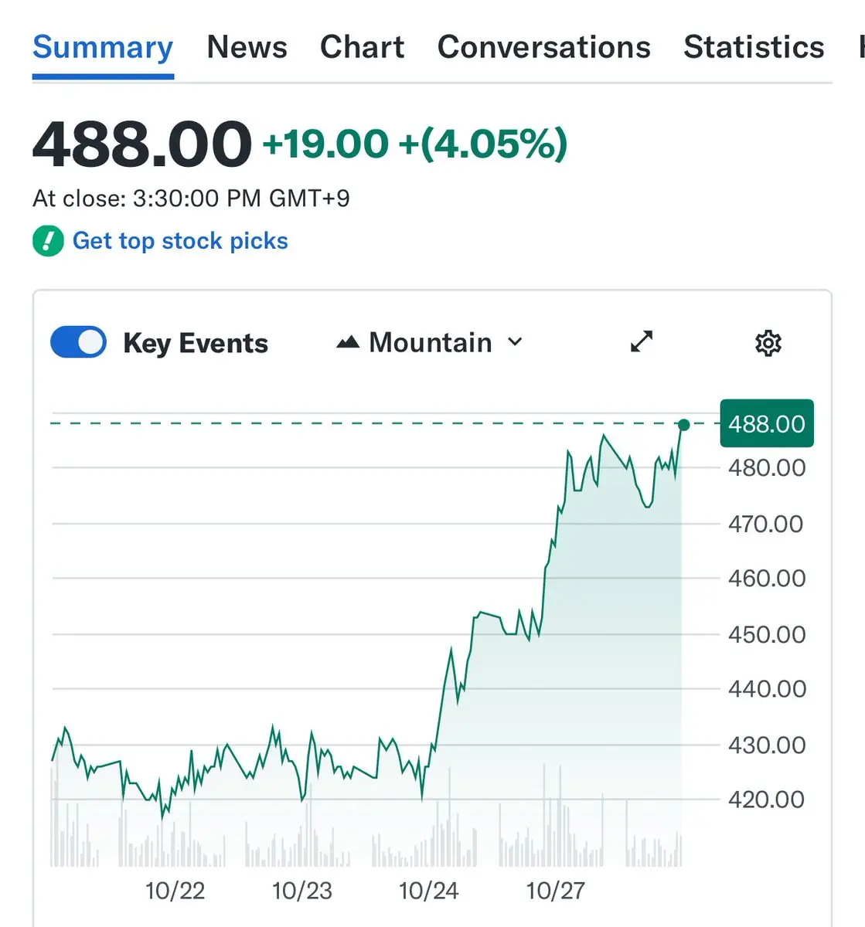
Task: Open the Summary tab
Action: coord(103,47)
